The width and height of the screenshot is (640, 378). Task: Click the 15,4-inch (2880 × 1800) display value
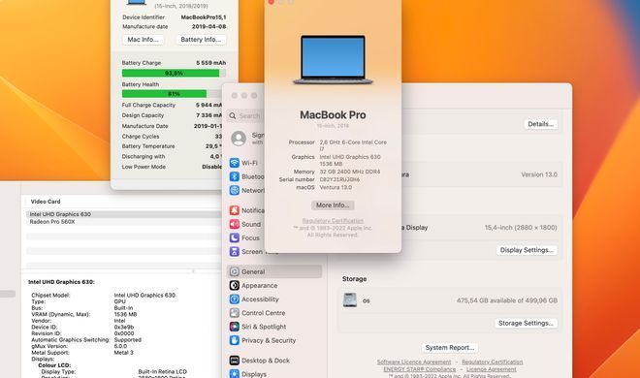[x=521, y=228]
